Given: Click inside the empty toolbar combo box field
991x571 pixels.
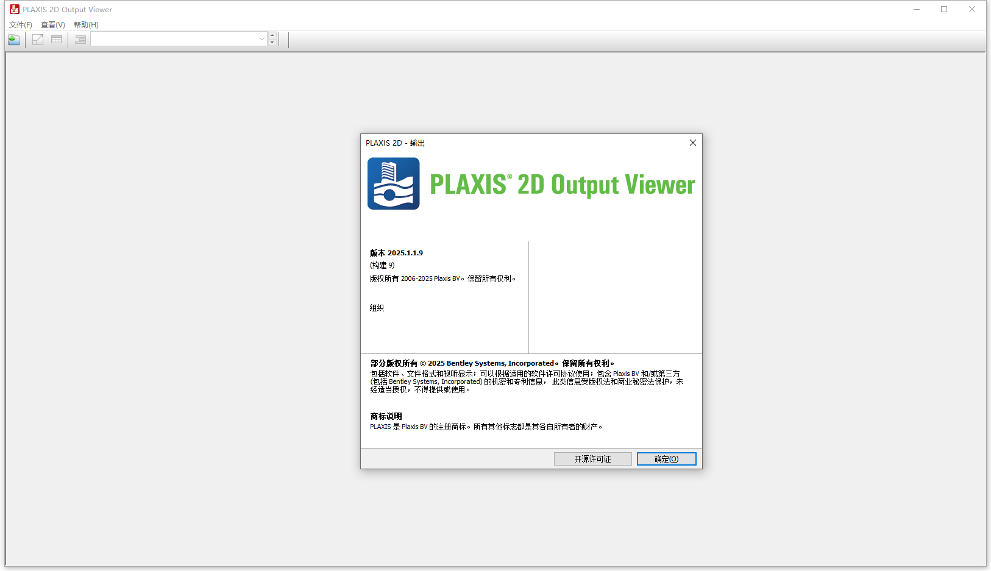Looking at the screenshot, I should (x=177, y=38).
